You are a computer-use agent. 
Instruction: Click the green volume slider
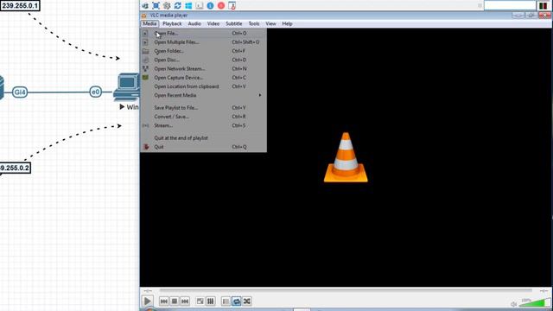point(534,302)
